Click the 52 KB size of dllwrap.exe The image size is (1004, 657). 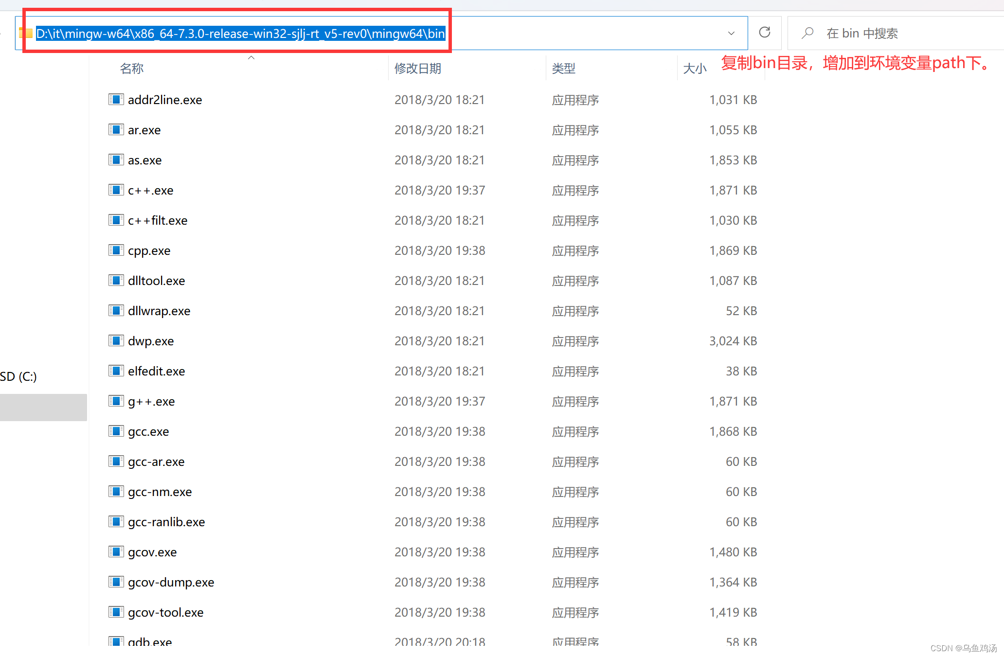[741, 311]
